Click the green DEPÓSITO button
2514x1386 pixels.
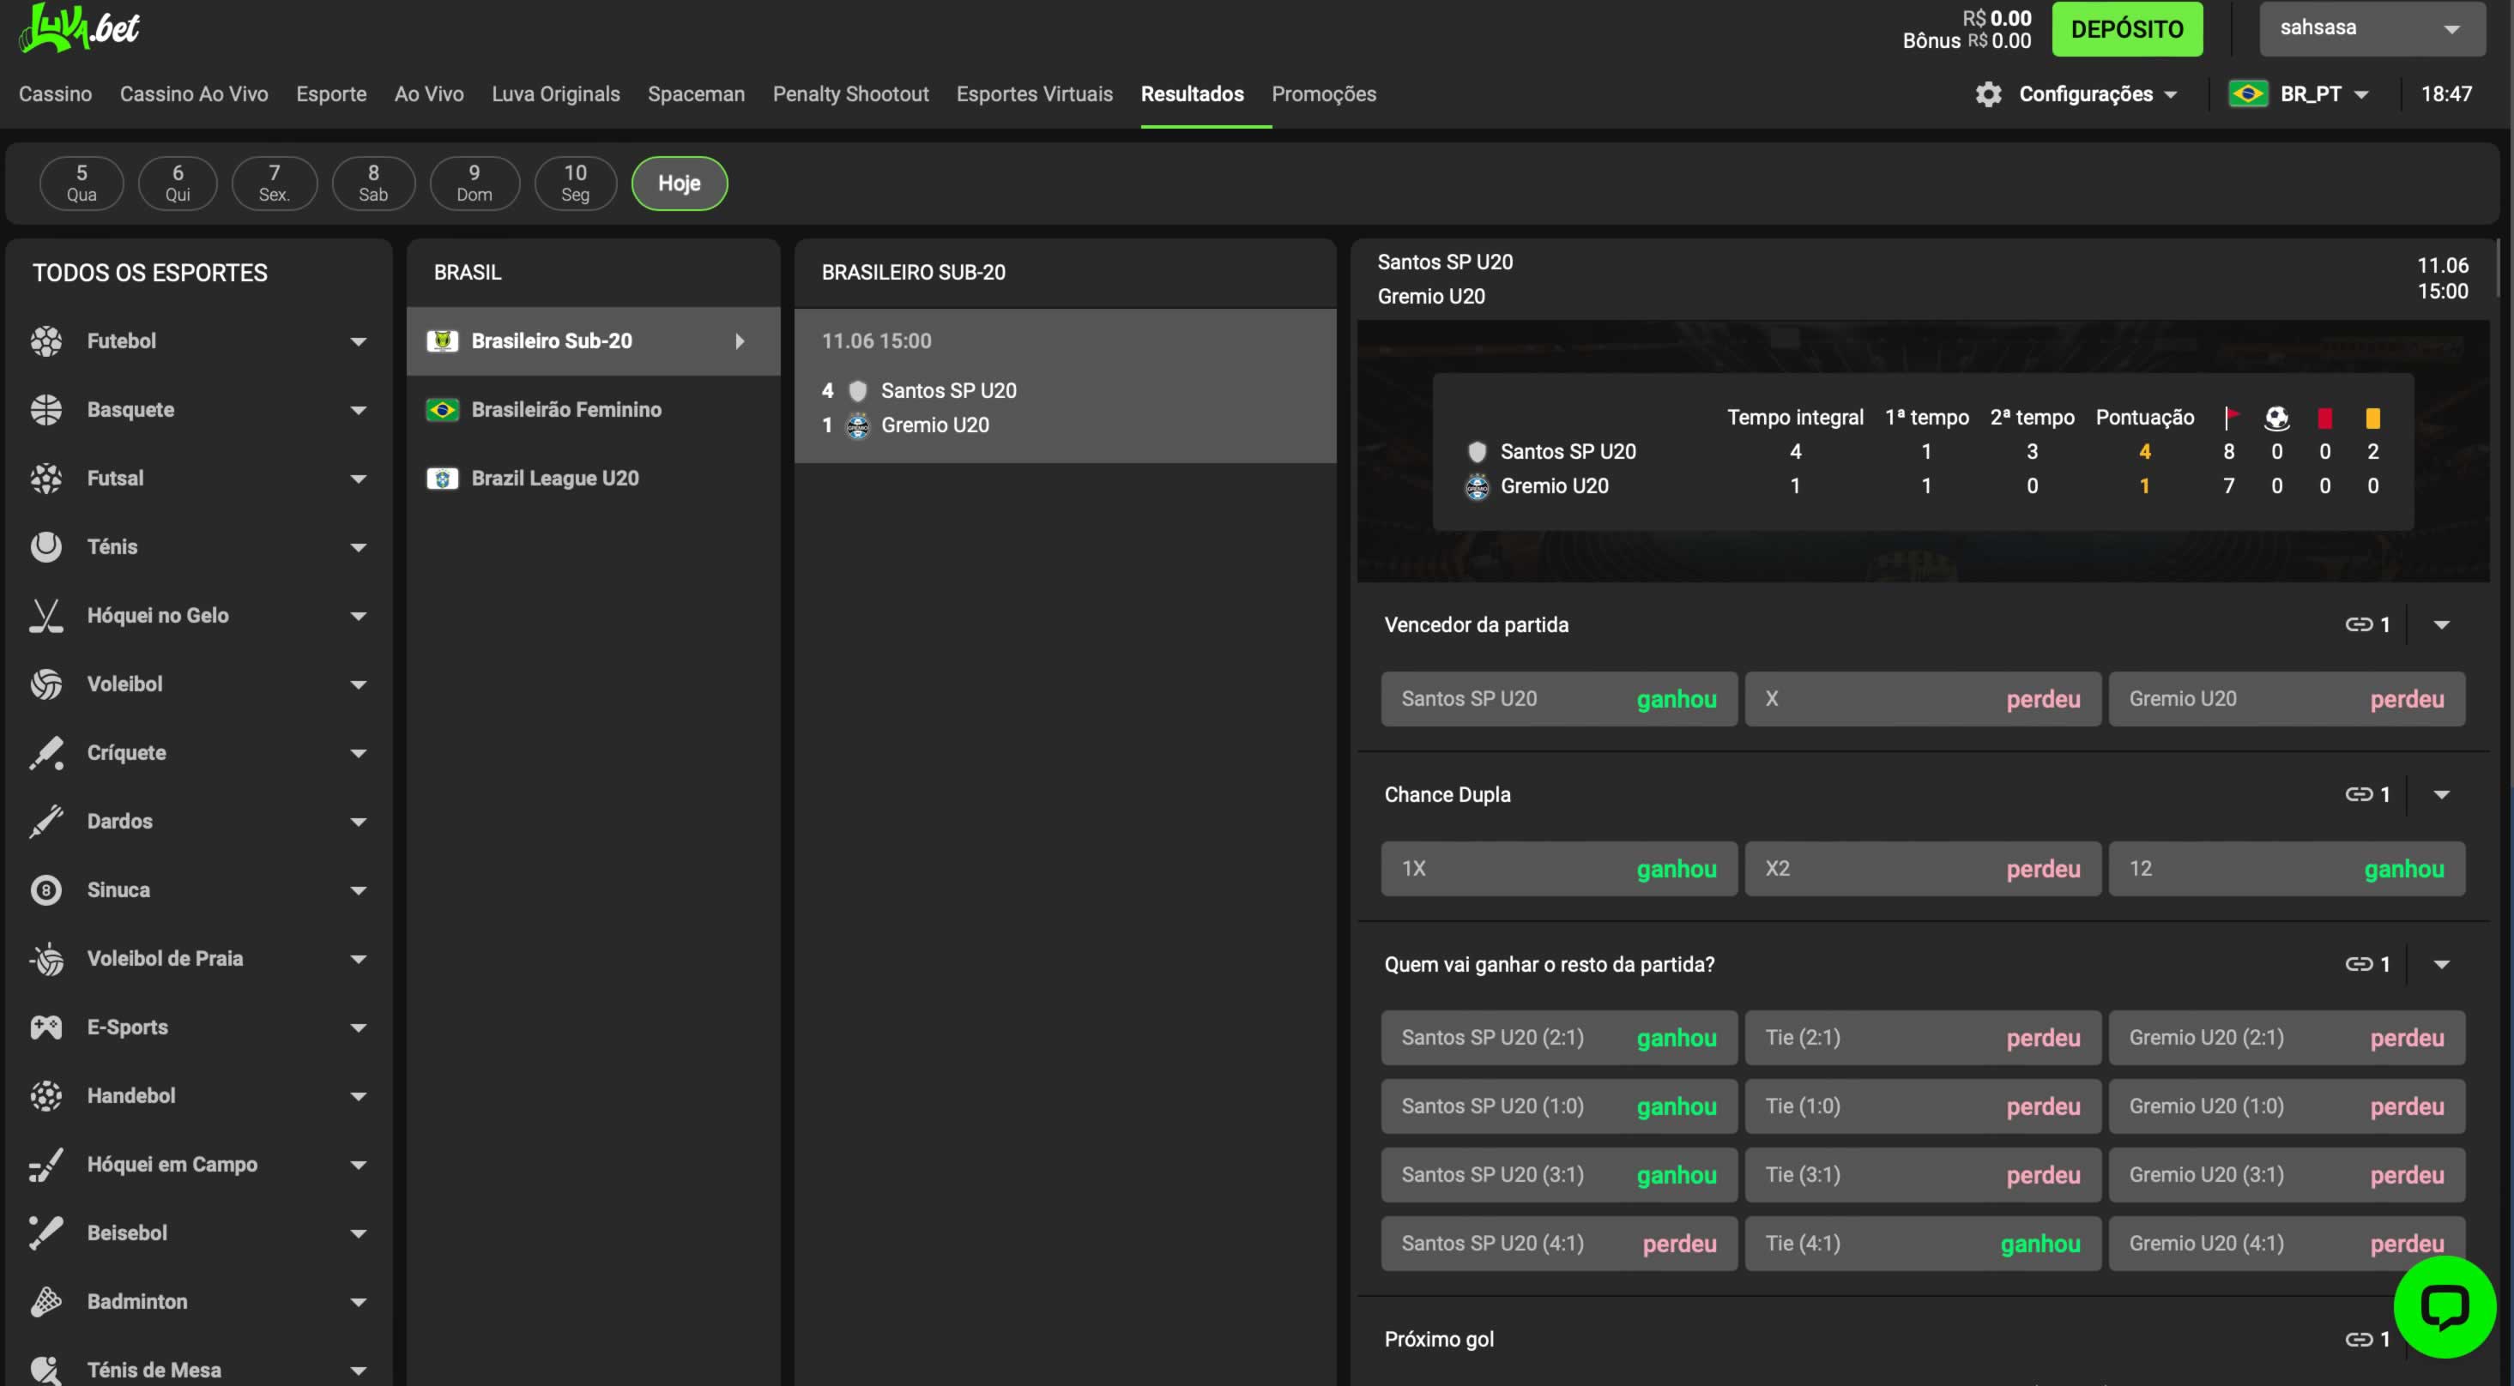2126,28
